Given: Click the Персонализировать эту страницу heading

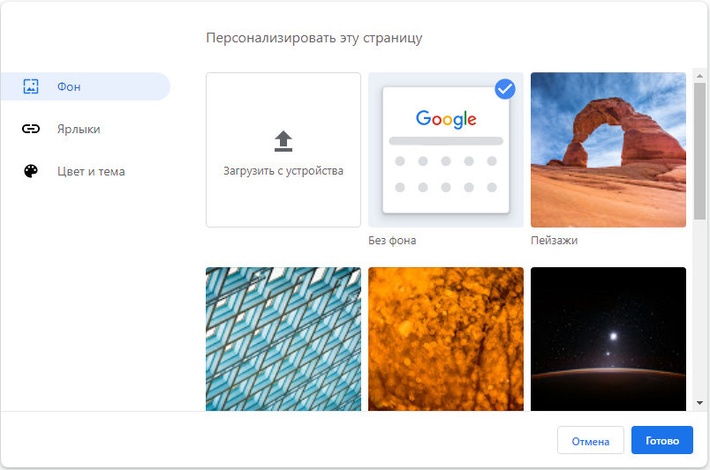Looking at the screenshot, I should click(314, 38).
